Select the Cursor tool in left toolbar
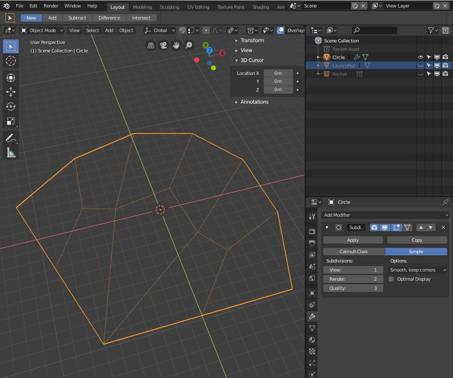 click(x=11, y=61)
